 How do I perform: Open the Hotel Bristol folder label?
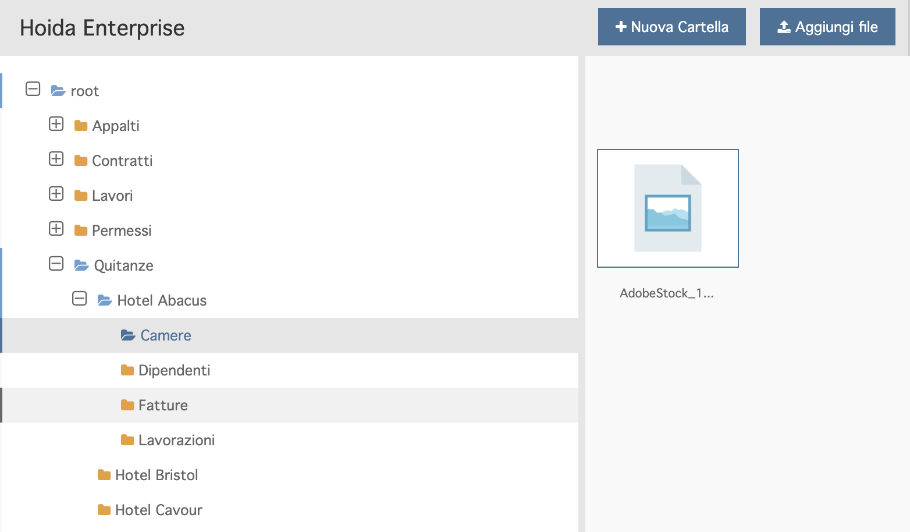157,475
